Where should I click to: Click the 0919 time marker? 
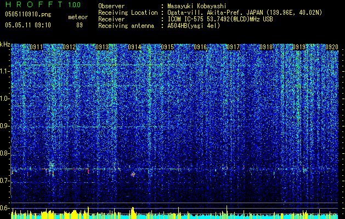[299, 47]
